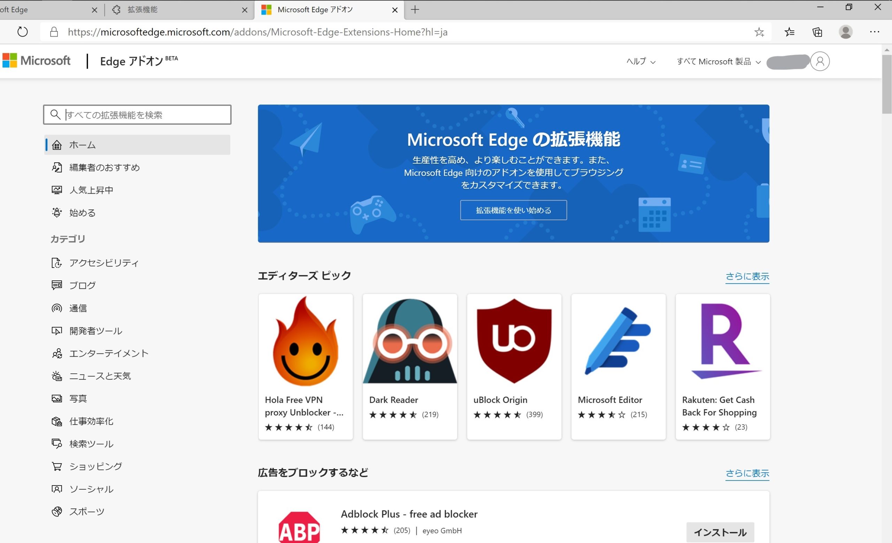Open the Collections icon in toolbar
Viewport: 892px width, 543px height.
[x=817, y=32]
